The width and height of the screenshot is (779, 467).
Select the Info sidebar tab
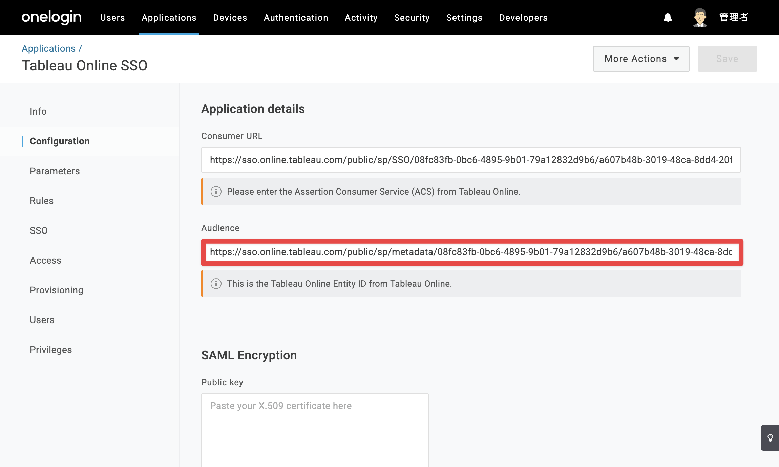coord(89,111)
